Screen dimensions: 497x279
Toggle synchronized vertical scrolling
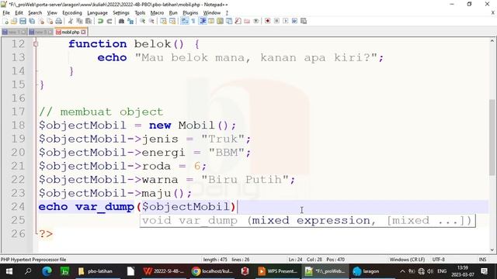(x=163, y=21)
